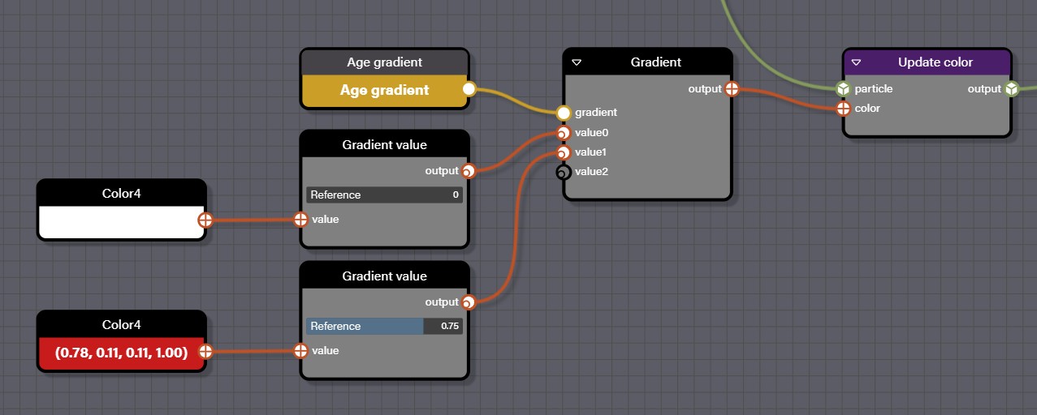This screenshot has width=1037, height=415.
Task: Select the Gradient node title
Action: (655, 62)
